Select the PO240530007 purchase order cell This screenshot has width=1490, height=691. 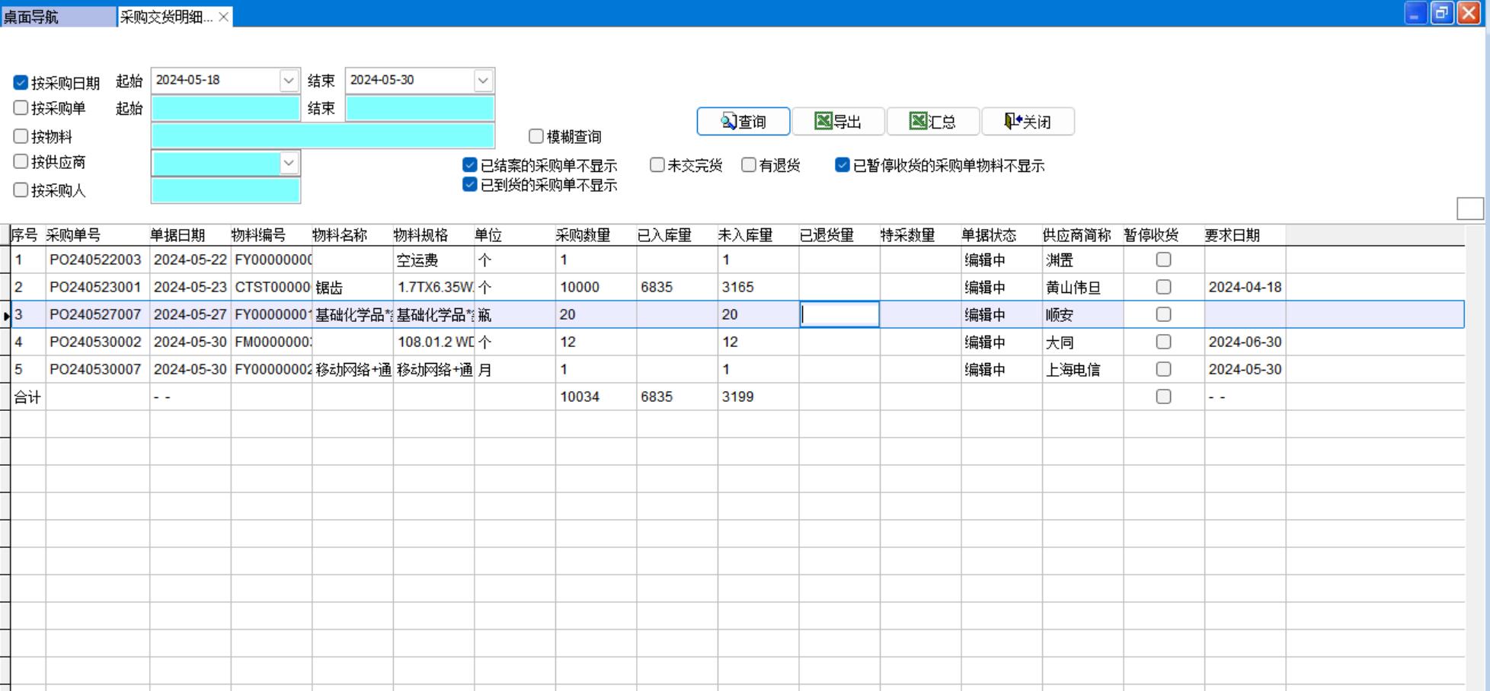[96, 369]
